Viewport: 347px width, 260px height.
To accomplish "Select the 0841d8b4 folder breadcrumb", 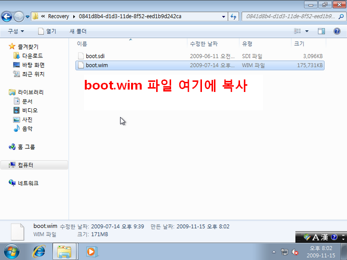I will (130, 16).
